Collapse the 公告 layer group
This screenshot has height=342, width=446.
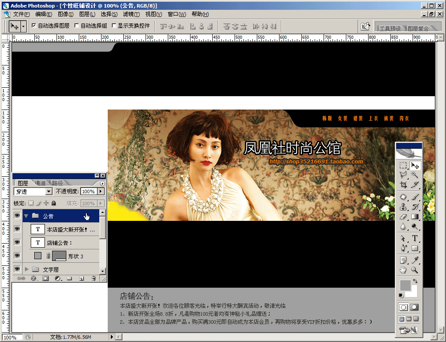coord(26,216)
